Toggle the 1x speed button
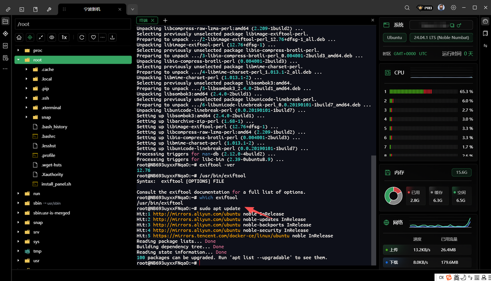The image size is (491, 281). tap(64, 37)
